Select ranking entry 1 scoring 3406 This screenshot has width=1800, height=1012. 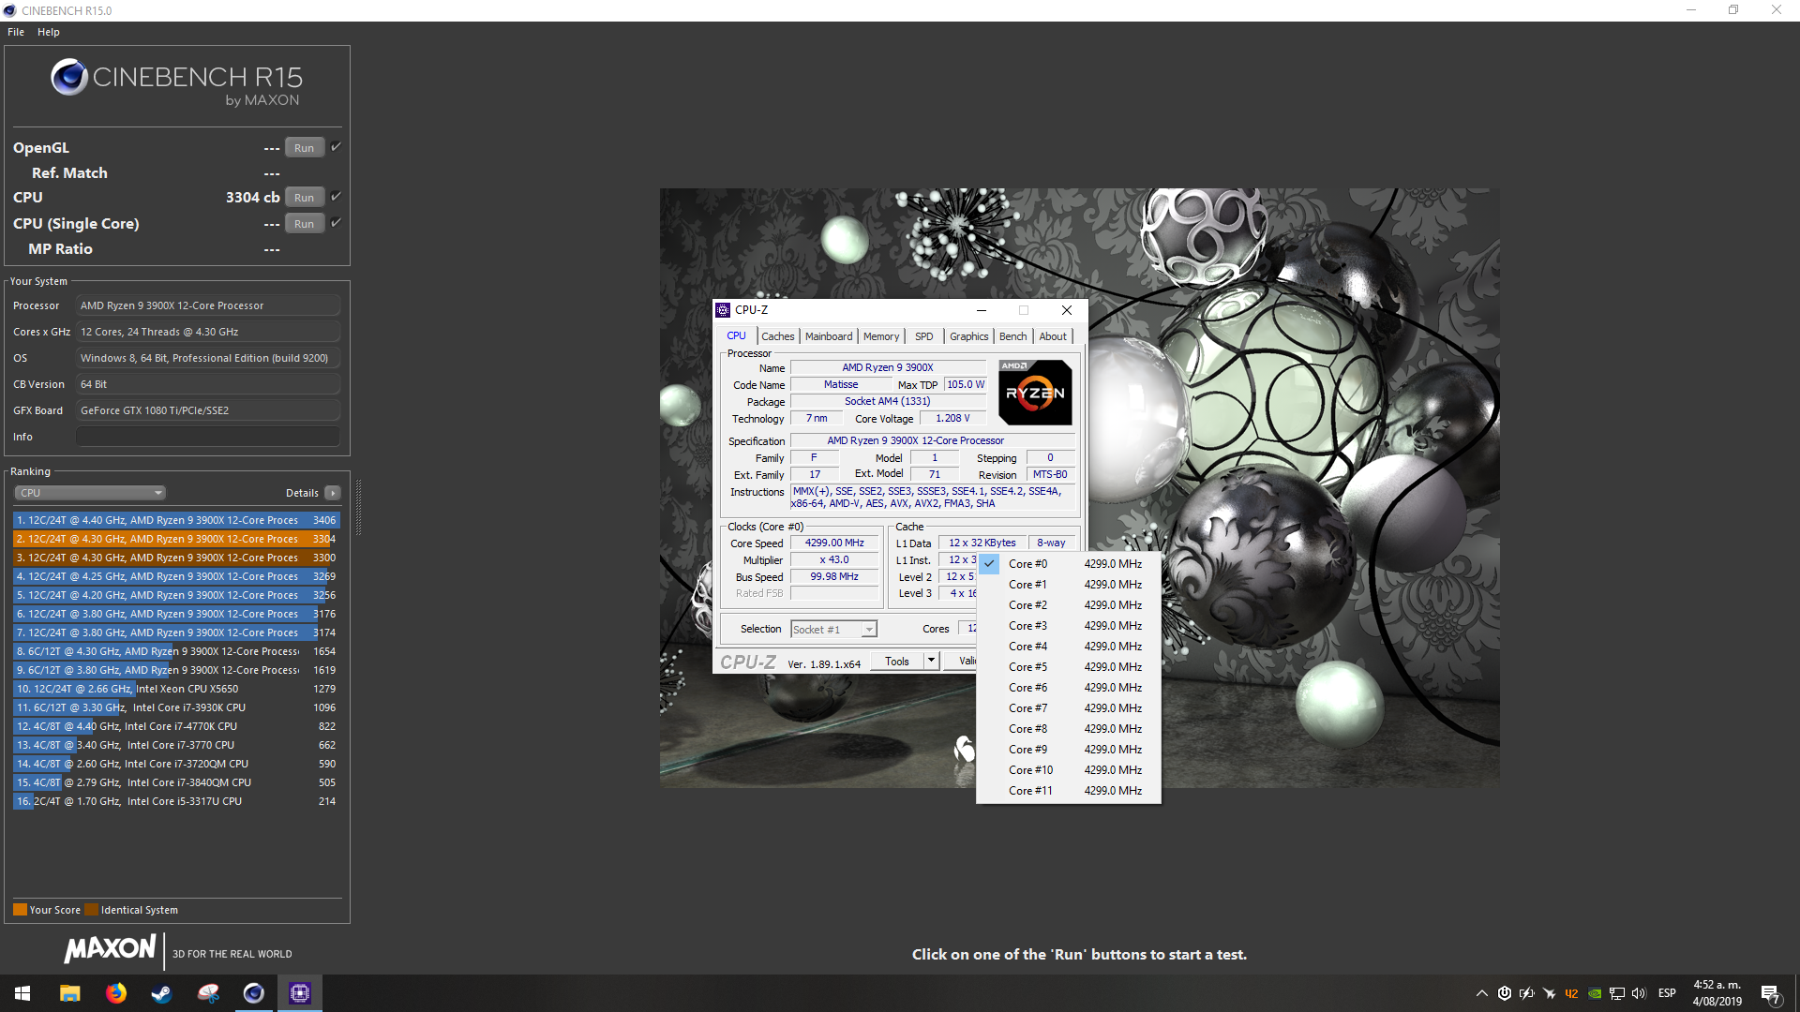click(x=176, y=520)
